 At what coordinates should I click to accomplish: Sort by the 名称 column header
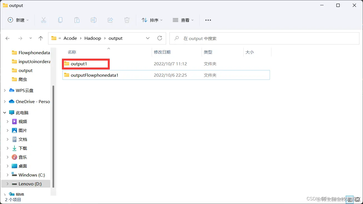[72, 52]
